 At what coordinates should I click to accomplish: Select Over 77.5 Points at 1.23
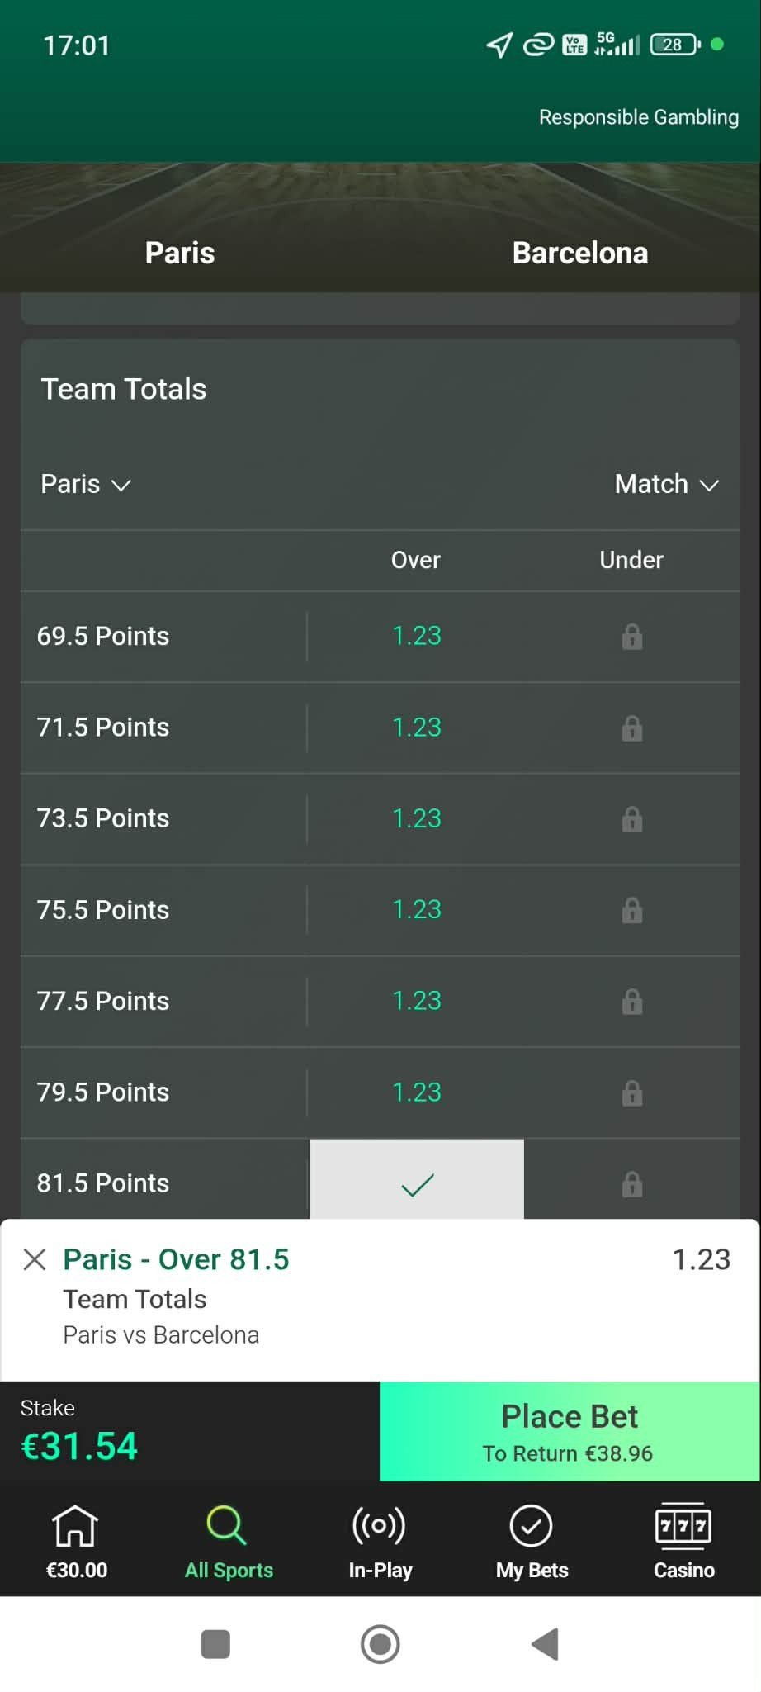pos(417,1001)
